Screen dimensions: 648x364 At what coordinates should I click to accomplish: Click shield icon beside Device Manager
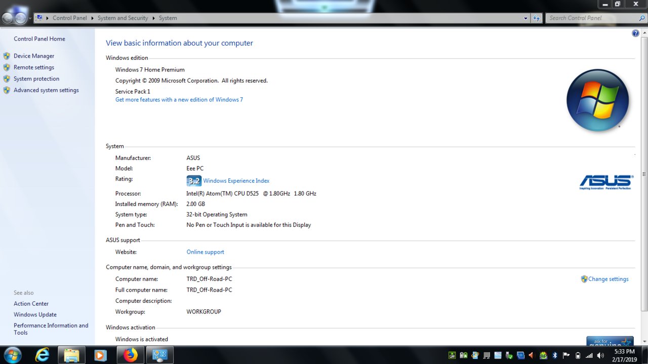point(7,56)
